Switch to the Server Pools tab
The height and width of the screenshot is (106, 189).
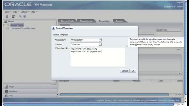pyautogui.click(x=67, y=21)
